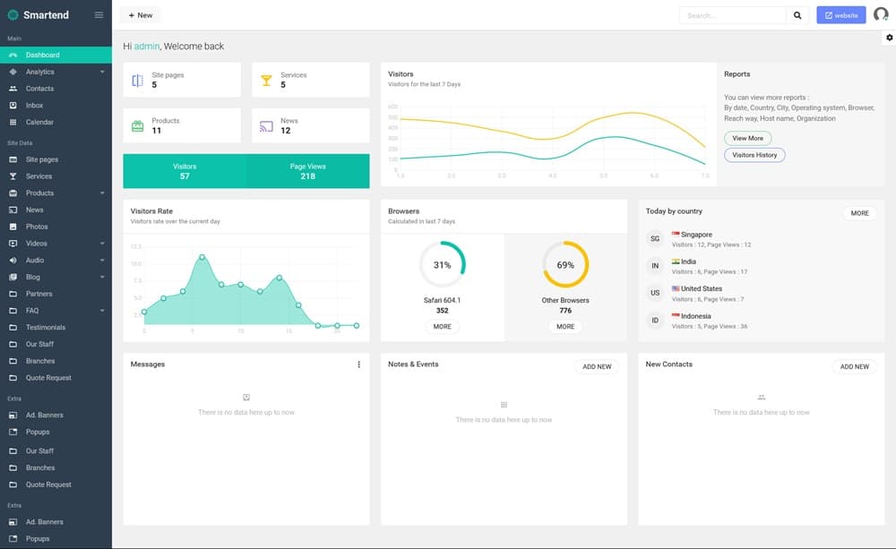Click the Calendar icon in sidebar
Screen dimensions: 896x549
13,122
